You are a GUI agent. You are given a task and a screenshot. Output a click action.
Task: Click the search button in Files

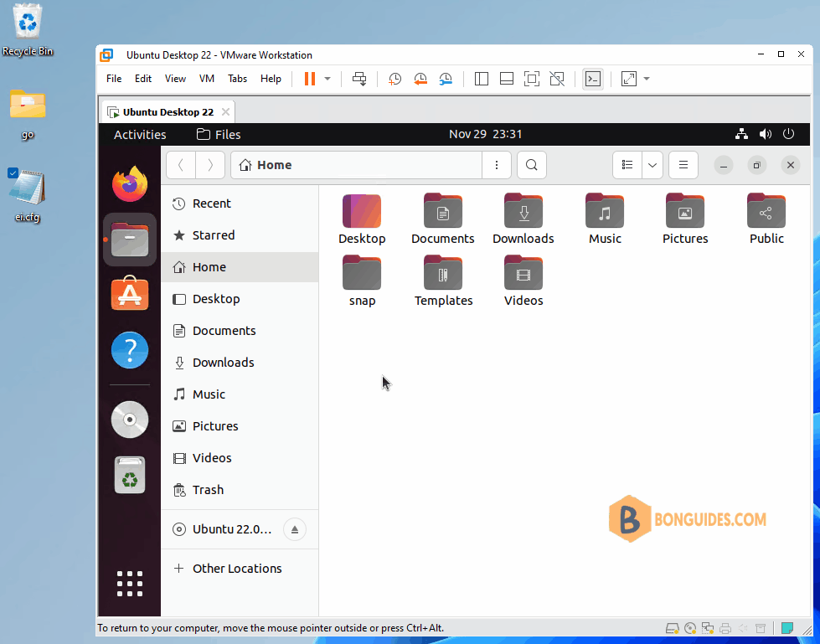pos(531,165)
